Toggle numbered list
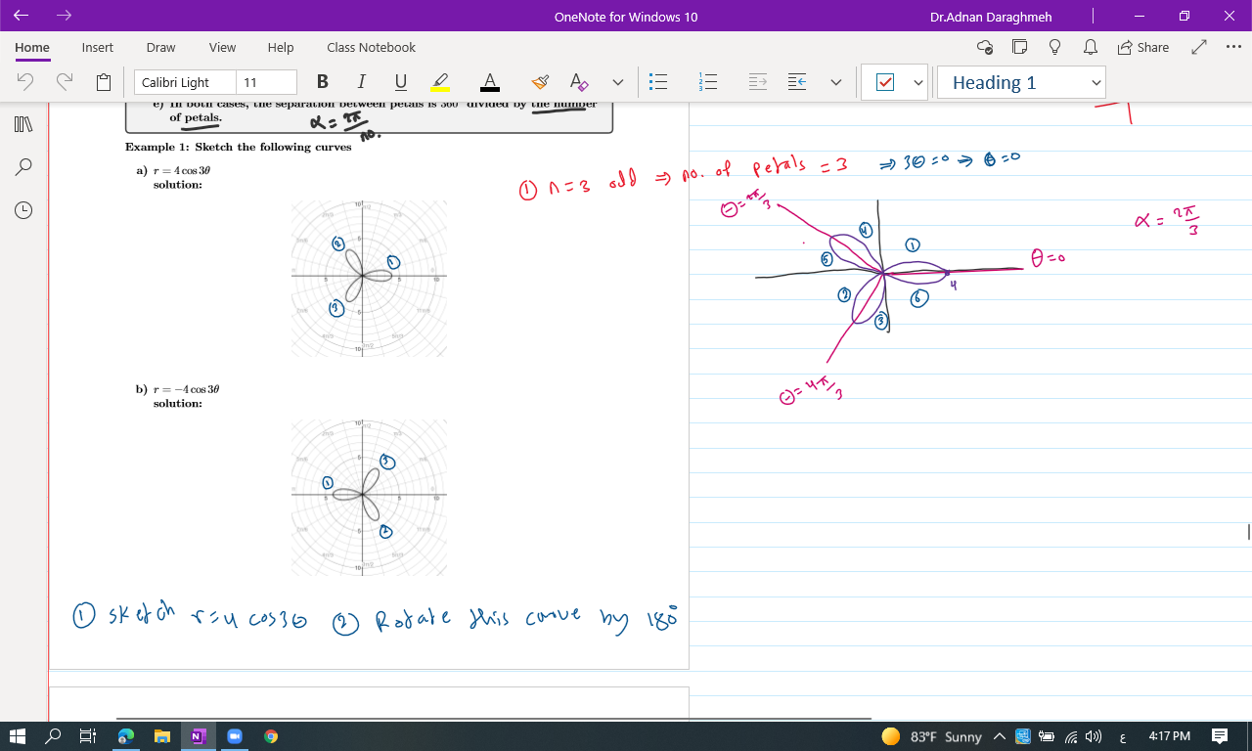The height and width of the screenshot is (751, 1252). (x=708, y=82)
